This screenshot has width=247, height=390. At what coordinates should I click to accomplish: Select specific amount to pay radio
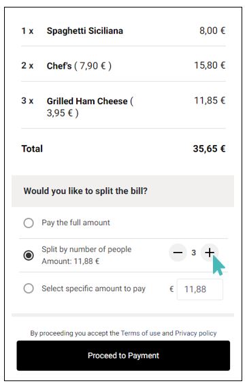tap(29, 289)
